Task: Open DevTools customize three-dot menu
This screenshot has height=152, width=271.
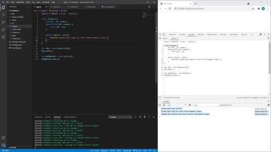Action: 265,35
